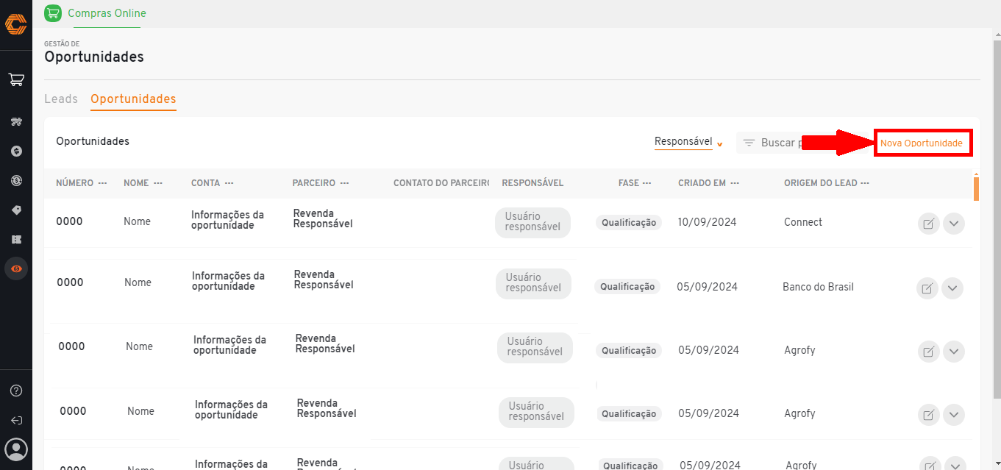Open the dollar refresh cycle sidebar icon
Image resolution: width=1001 pixels, height=470 pixels.
coord(16,180)
